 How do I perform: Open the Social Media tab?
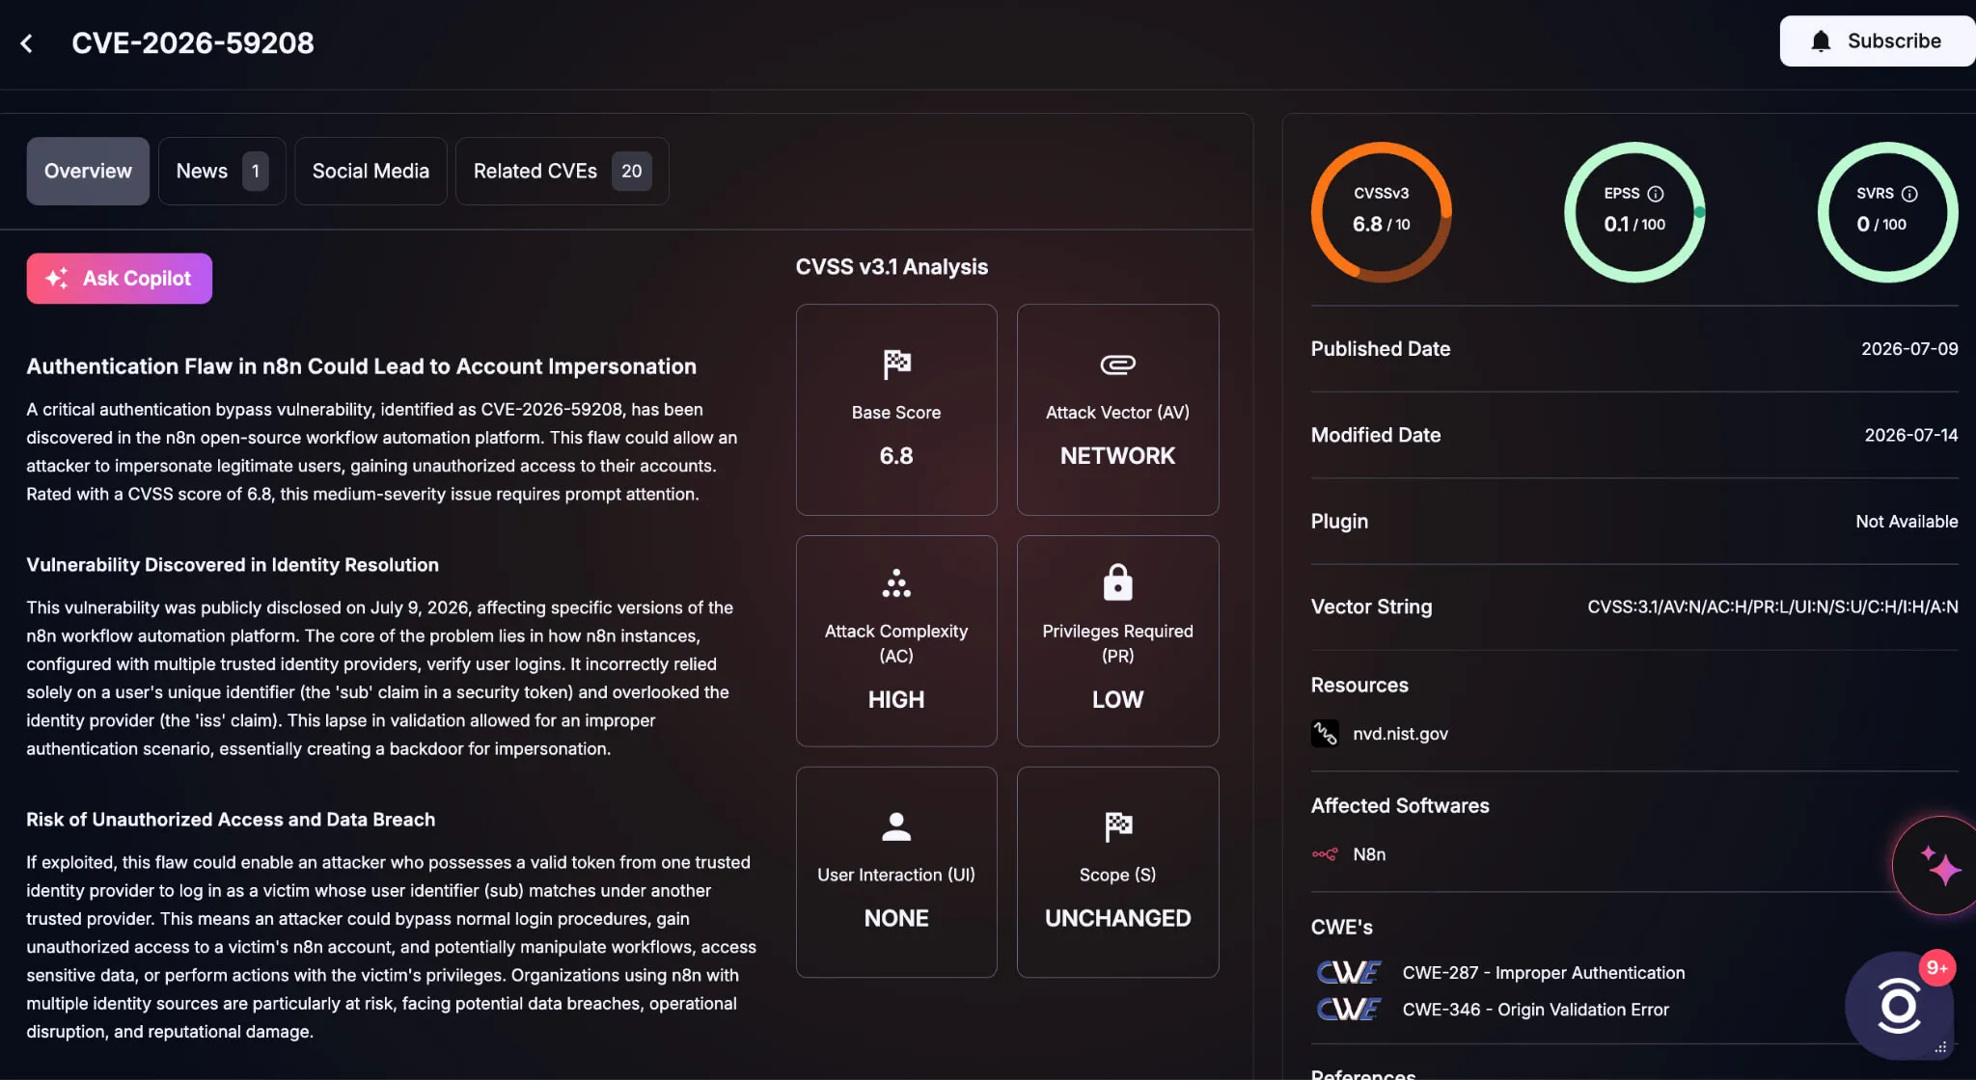click(370, 172)
